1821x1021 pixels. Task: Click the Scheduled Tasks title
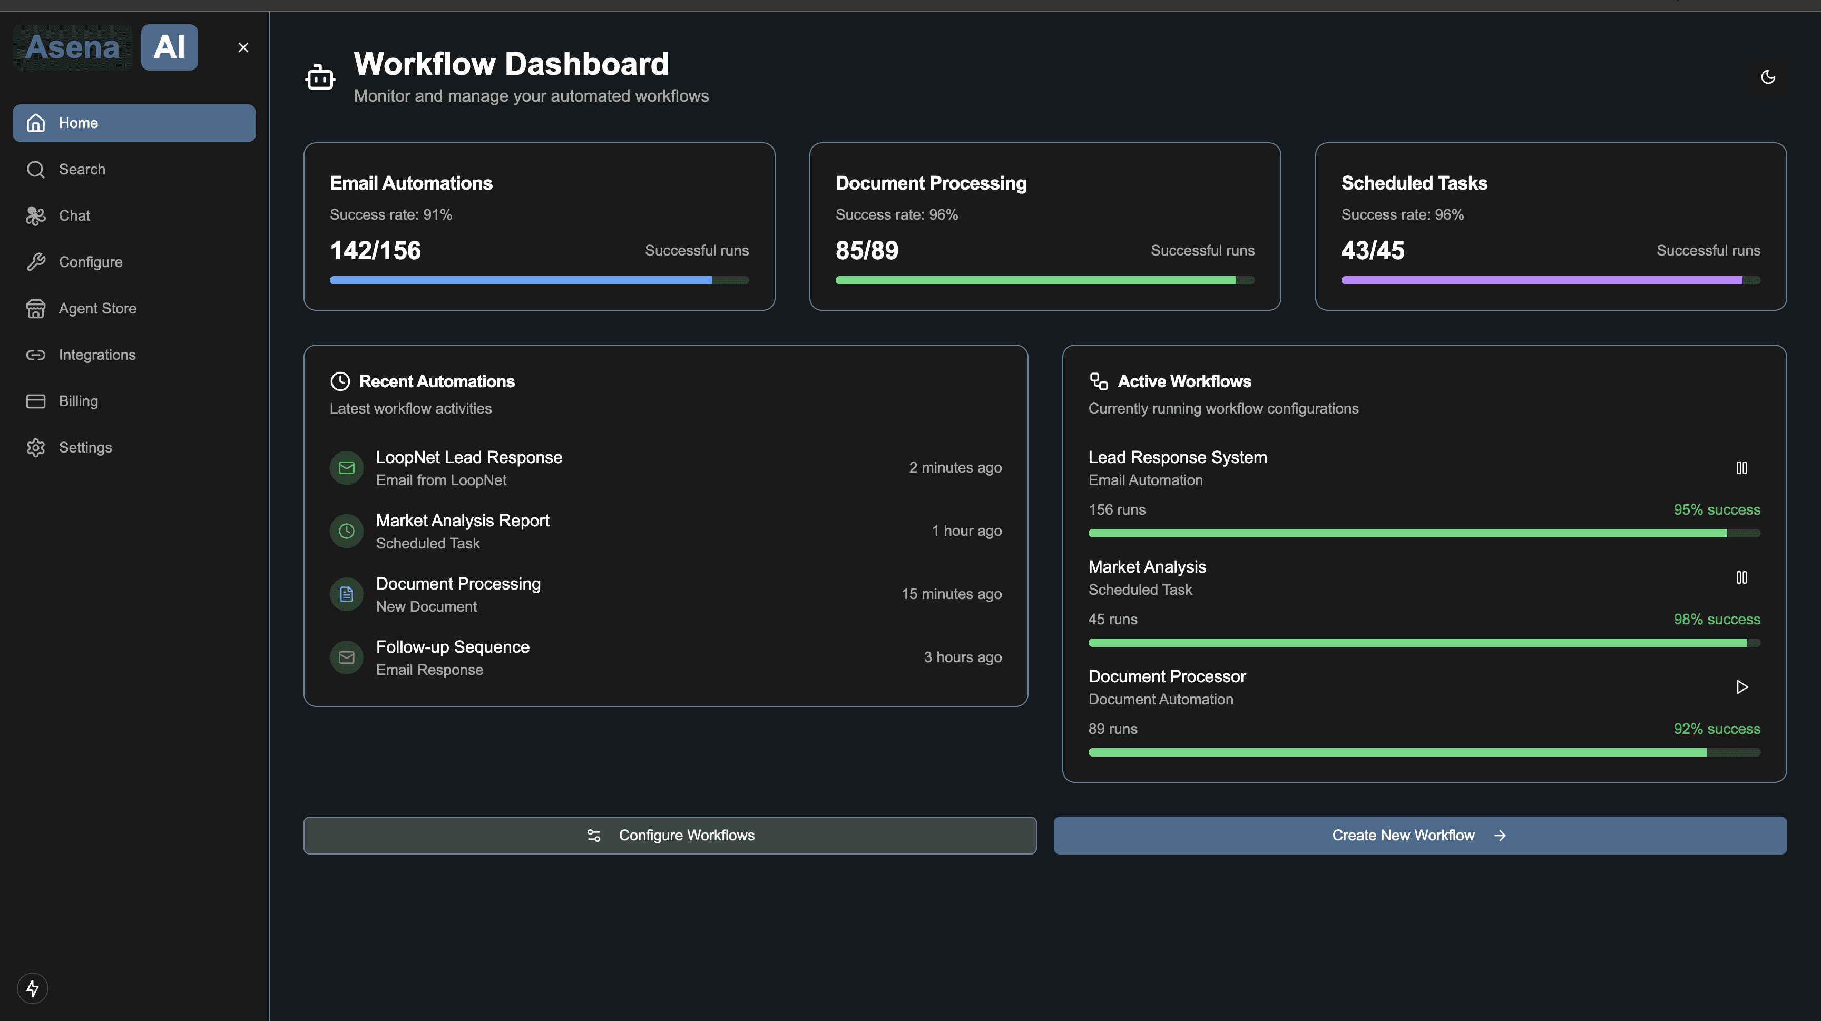1415,183
